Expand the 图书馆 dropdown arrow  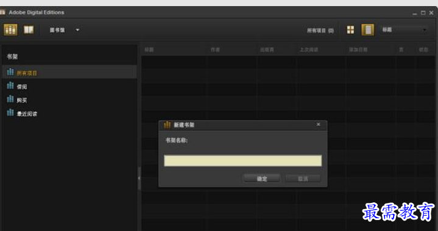[77, 30]
